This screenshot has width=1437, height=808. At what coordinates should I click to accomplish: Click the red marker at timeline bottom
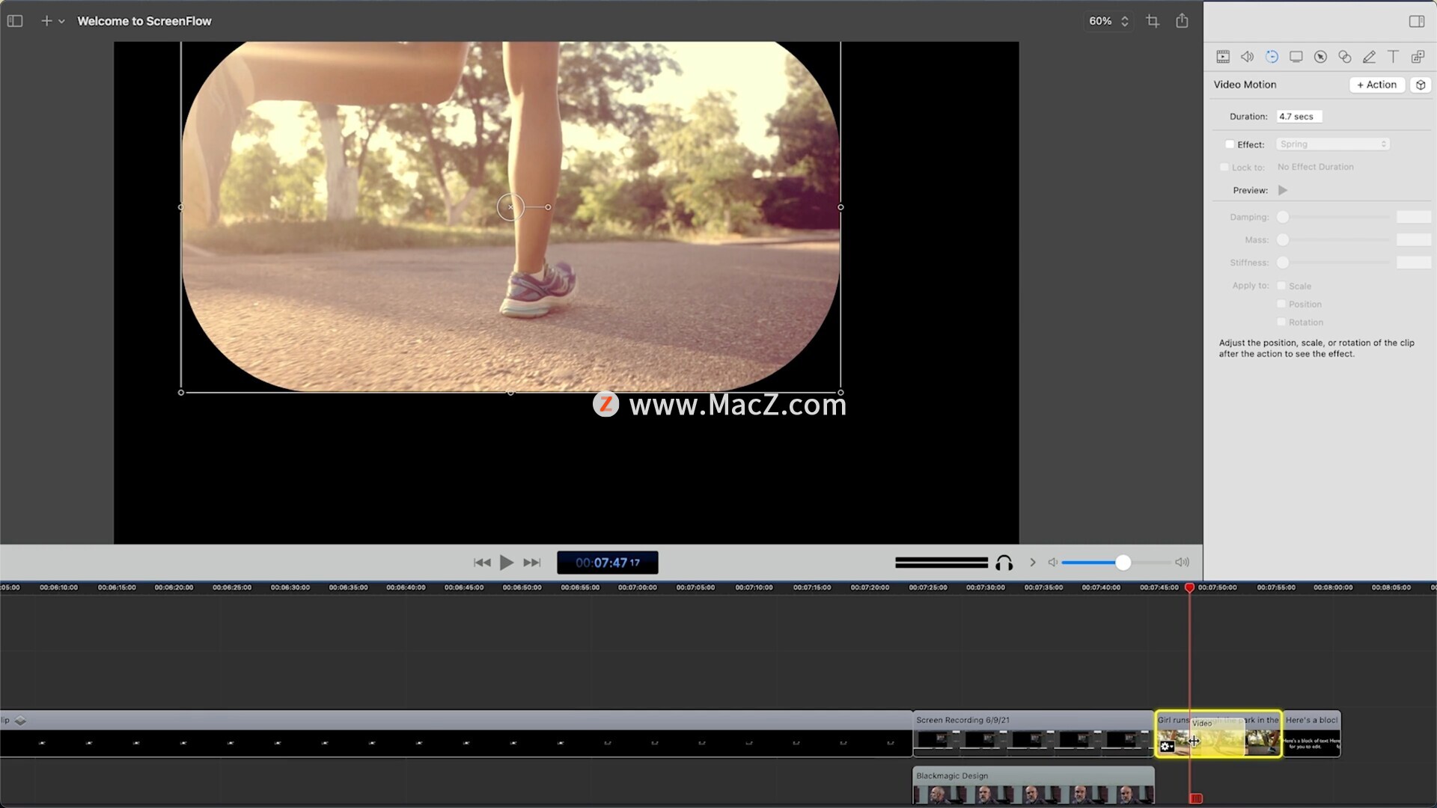(x=1196, y=799)
